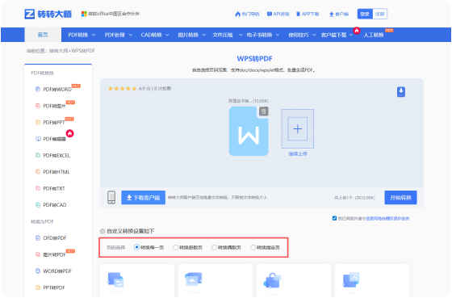
Task: Select the uploaded W document thumbnail
Action: (x=249, y=132)
